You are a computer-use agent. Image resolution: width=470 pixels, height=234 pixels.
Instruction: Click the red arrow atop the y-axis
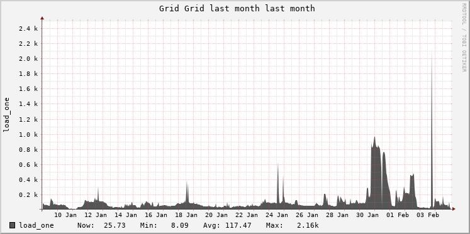tap(42, 18)
